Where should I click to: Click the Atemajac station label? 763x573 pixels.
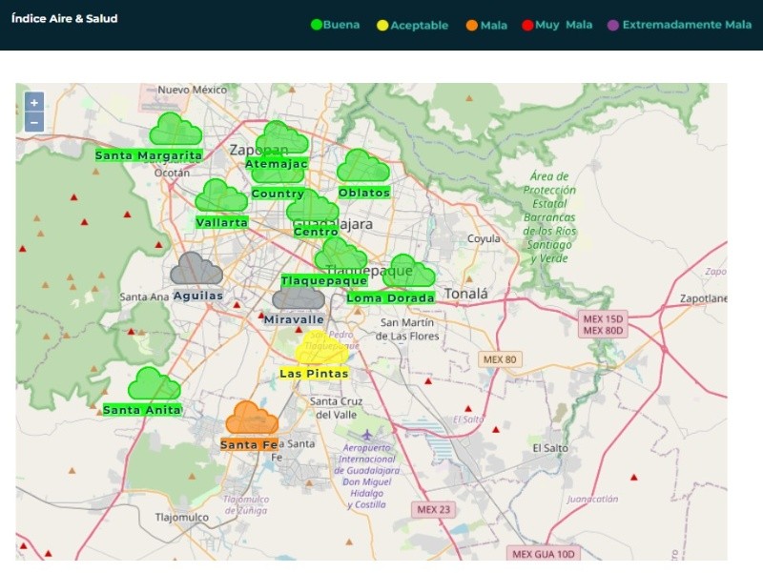tap(277, 164)
